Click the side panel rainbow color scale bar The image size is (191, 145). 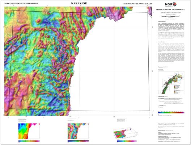[x=171, y=112]
